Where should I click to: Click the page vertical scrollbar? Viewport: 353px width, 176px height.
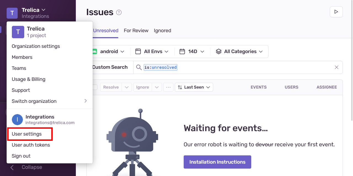pyautogui.click(x=352, y=61)
